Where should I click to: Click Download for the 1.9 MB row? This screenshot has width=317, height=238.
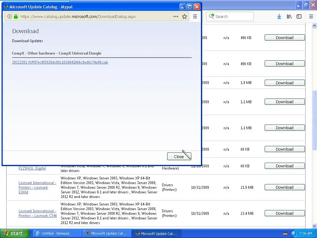284,82
